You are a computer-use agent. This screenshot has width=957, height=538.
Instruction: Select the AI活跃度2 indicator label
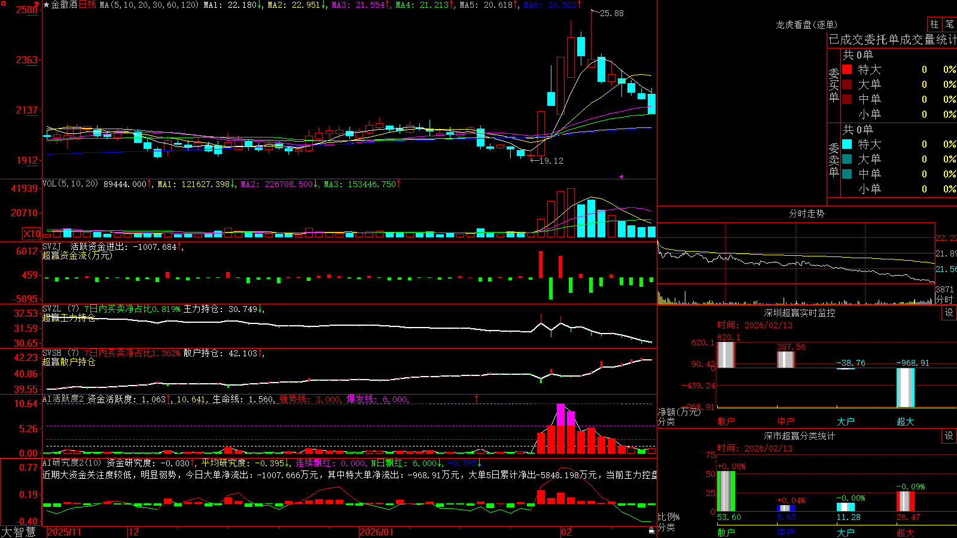[63, 399]
